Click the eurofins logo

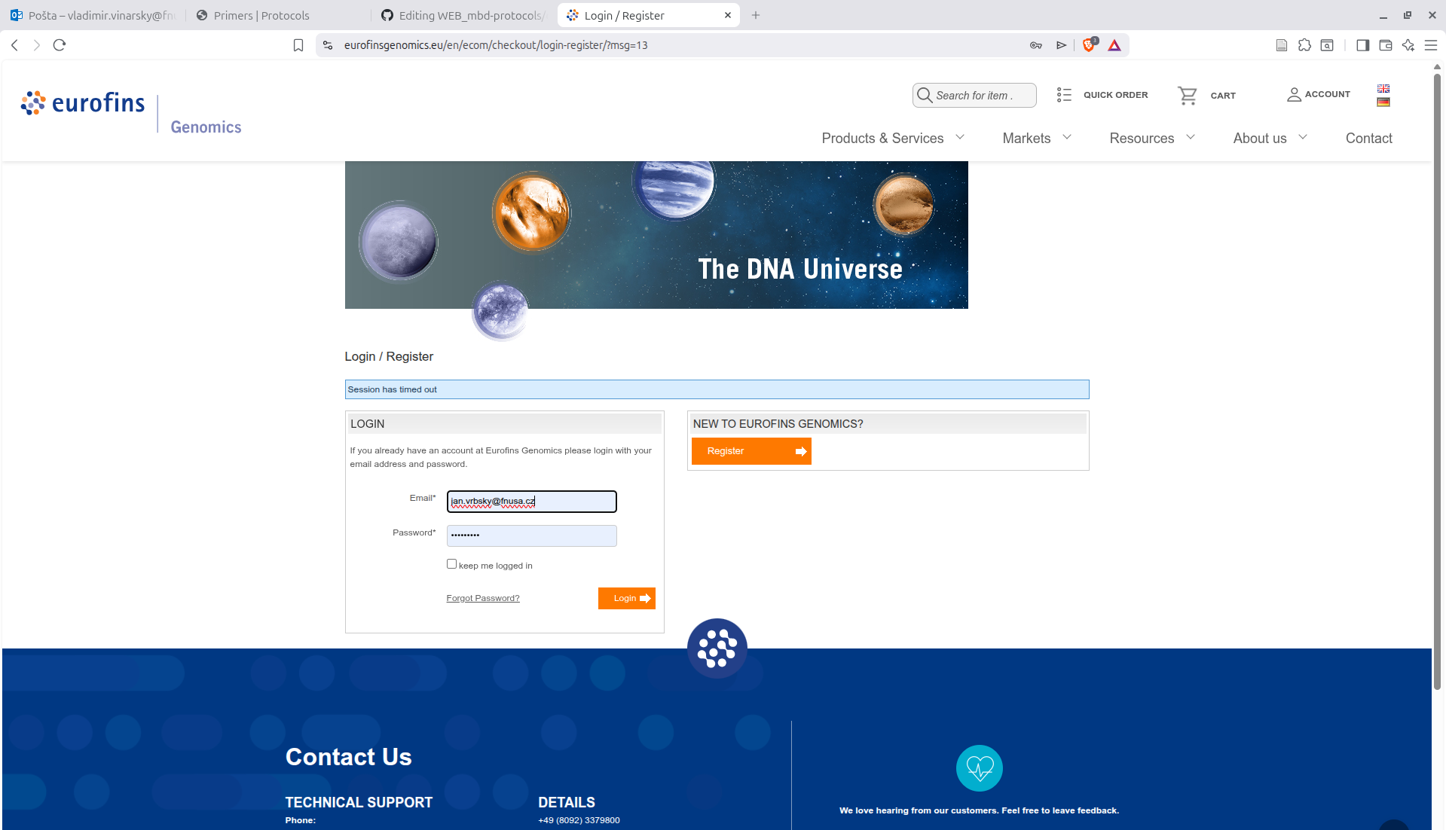[x=83, y=103]
